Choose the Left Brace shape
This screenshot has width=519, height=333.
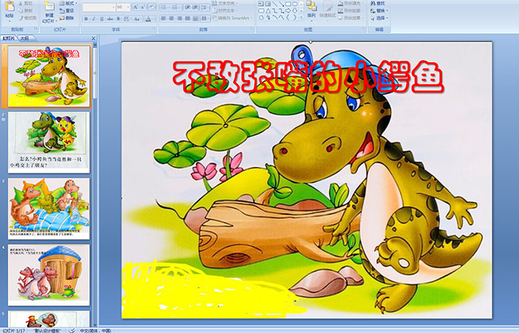[x=288, y=17]
